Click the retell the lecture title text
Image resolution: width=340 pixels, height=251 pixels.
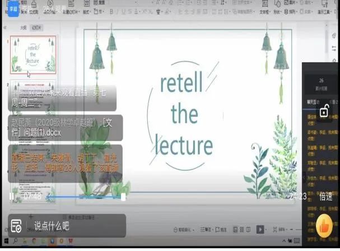[x=184, y=114]
